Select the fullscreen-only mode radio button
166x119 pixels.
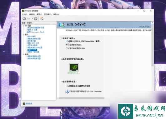(67, 45)
